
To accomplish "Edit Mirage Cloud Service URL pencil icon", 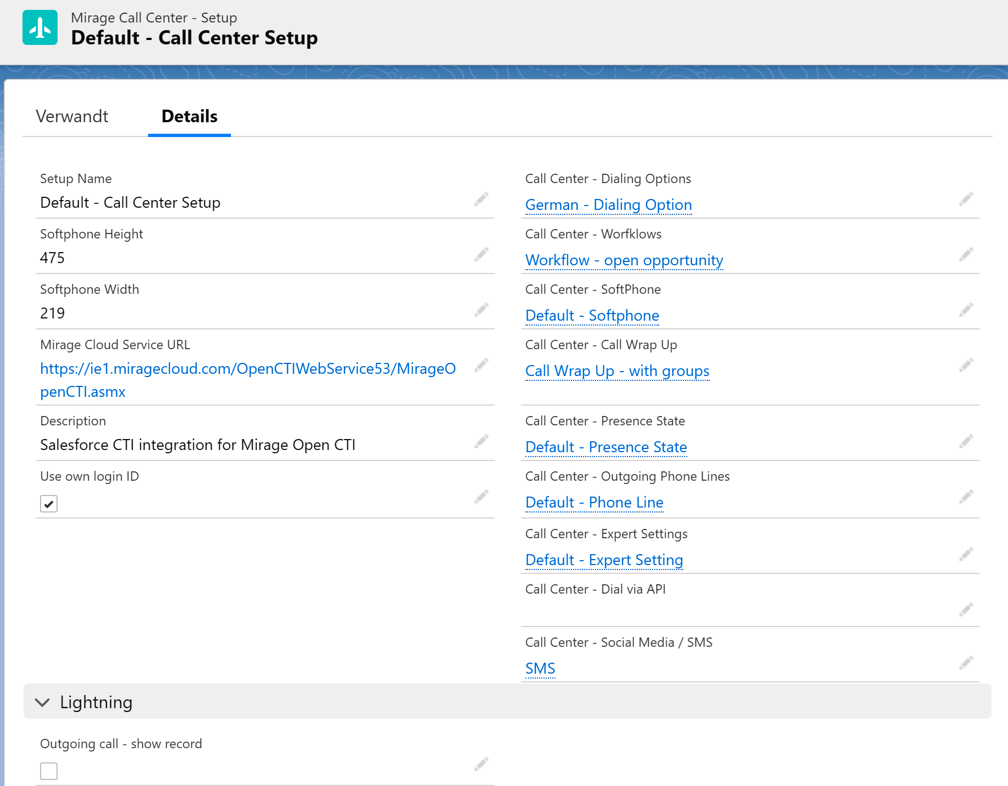I will 482,365.
